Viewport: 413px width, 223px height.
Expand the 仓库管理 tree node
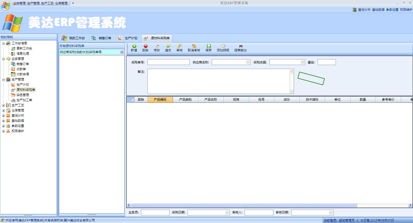pos(3,110)
